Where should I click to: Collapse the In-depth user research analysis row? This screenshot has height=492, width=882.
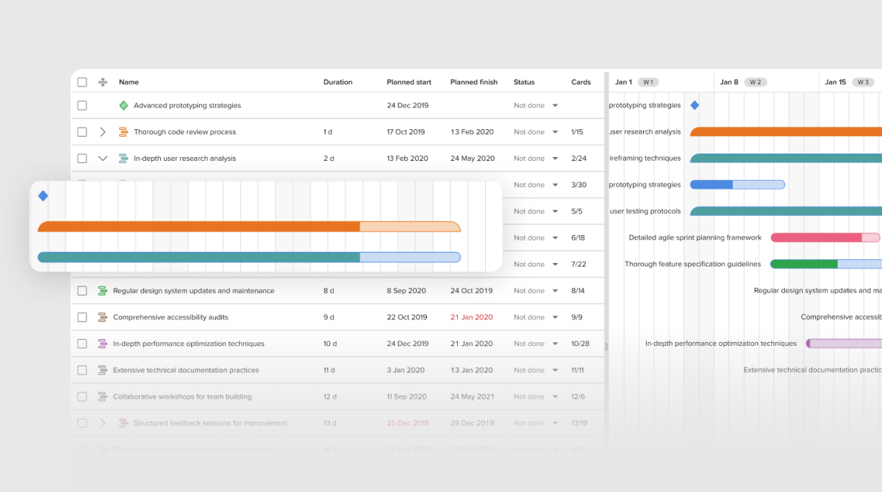click(103, 159)
